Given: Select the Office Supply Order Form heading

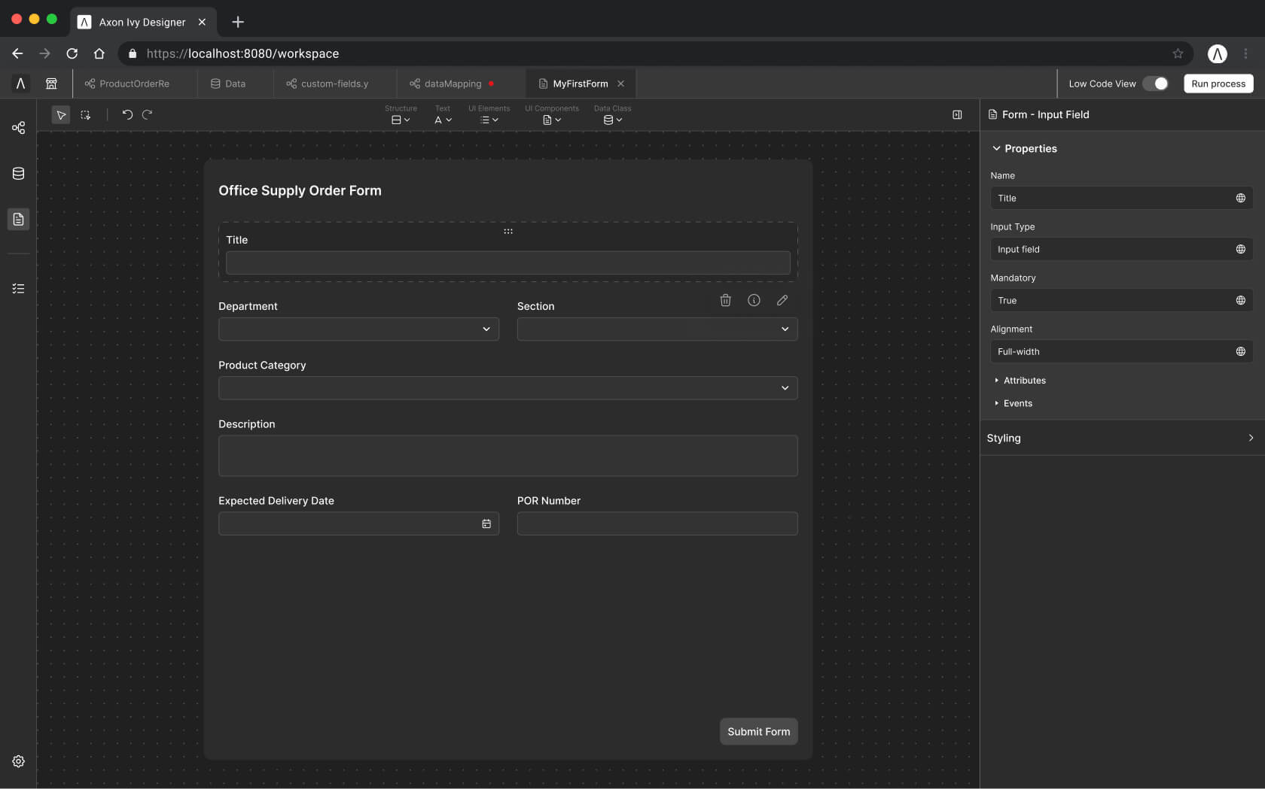Looking at the screenshot, I should coord(300,190).
